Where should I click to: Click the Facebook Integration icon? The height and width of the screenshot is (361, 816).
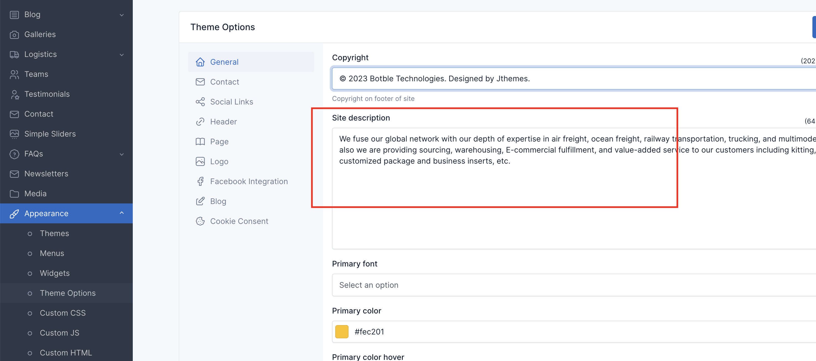(x=200, y=181)
